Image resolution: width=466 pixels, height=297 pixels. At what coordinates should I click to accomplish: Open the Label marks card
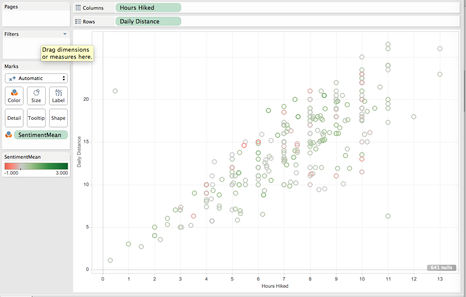pos(58,96)
